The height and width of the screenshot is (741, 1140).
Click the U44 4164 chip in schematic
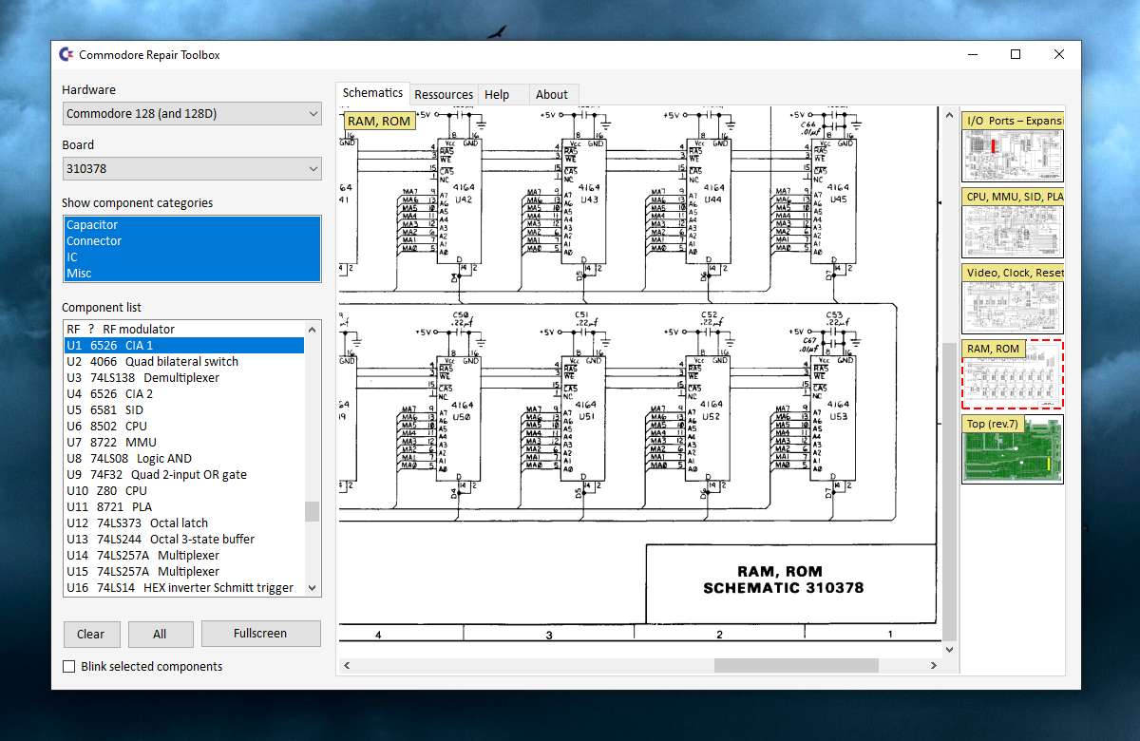click(709, 202)
